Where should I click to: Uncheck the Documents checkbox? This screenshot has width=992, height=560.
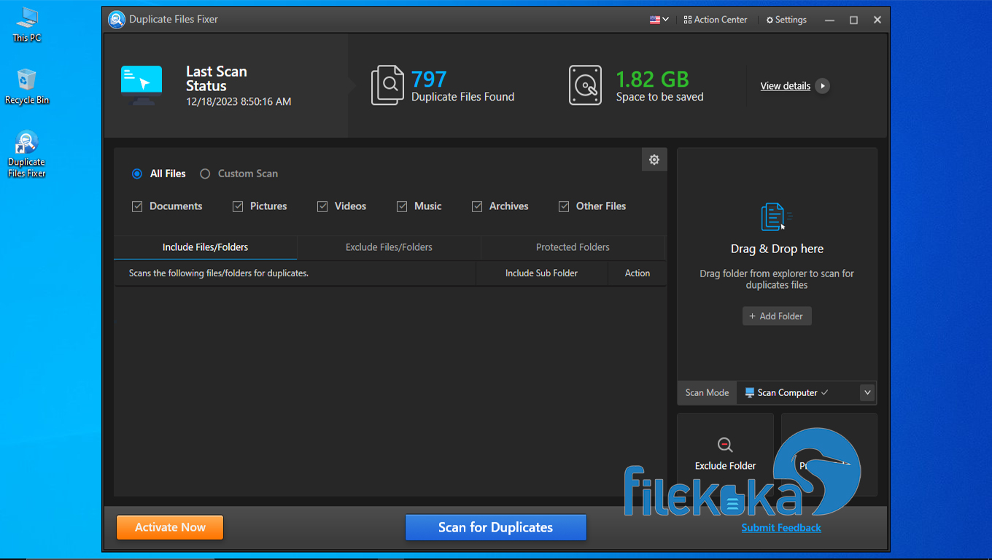137,206
